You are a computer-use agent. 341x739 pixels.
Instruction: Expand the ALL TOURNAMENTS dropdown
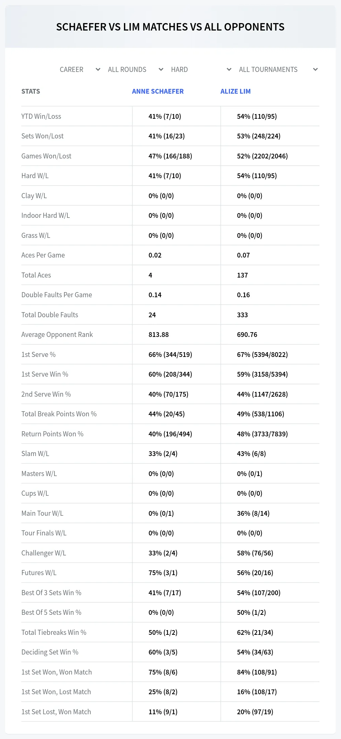pyautogui.click(x=278, y=70)
